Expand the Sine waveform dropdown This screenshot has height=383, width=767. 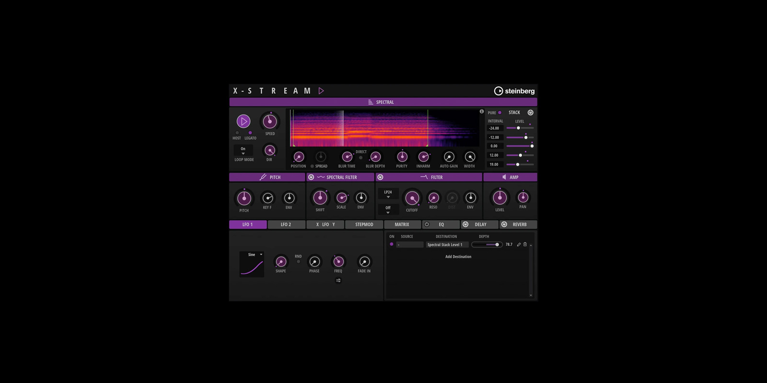(253, 255)
